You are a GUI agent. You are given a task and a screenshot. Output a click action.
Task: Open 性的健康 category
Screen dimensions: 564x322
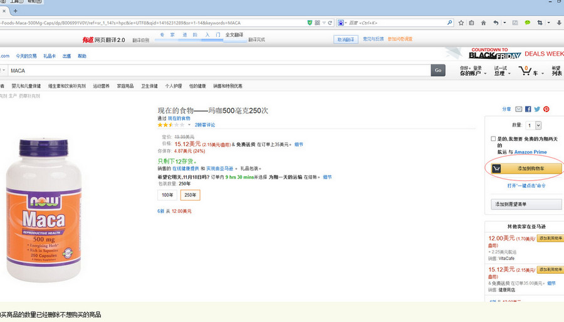[197, 86]
